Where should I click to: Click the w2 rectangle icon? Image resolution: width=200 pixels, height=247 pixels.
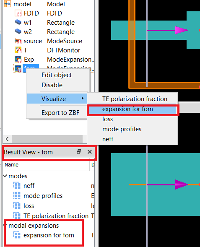pos(18,31)
